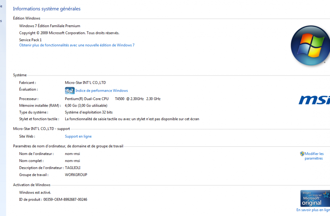Image resolution: width=330 pixels, height=216 pixels.
Task: Open Support en ligne website link
Action: (x=78, y=137)
